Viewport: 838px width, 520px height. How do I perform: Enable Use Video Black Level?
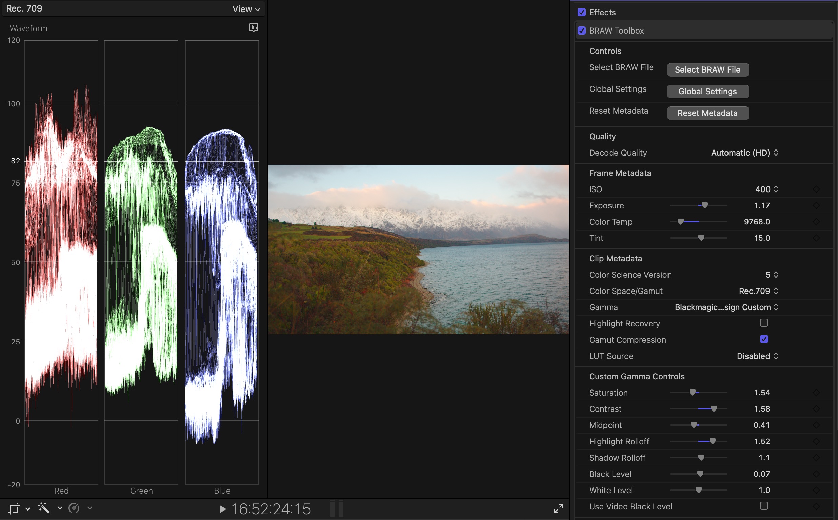[x=764, y=506]
